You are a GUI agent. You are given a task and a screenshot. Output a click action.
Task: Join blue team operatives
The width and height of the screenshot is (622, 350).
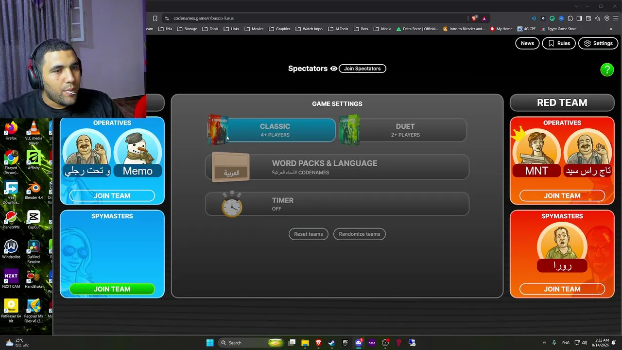coord(112,195)
